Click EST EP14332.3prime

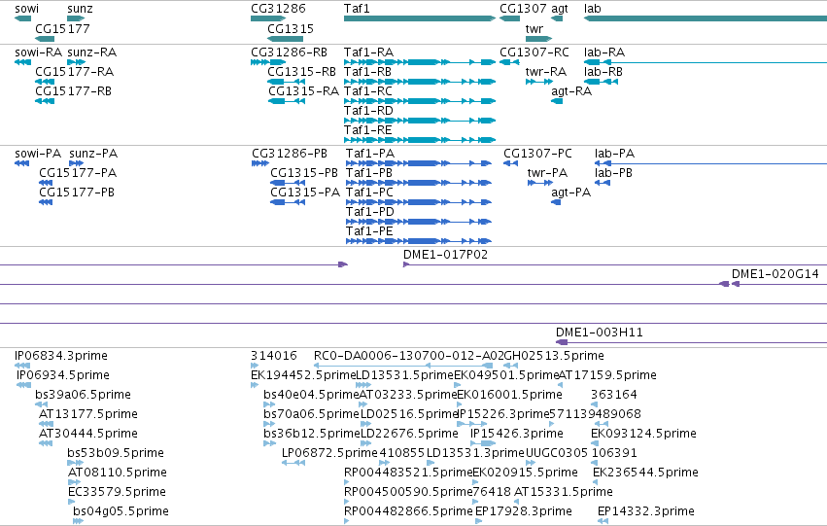tap(646, 511)
